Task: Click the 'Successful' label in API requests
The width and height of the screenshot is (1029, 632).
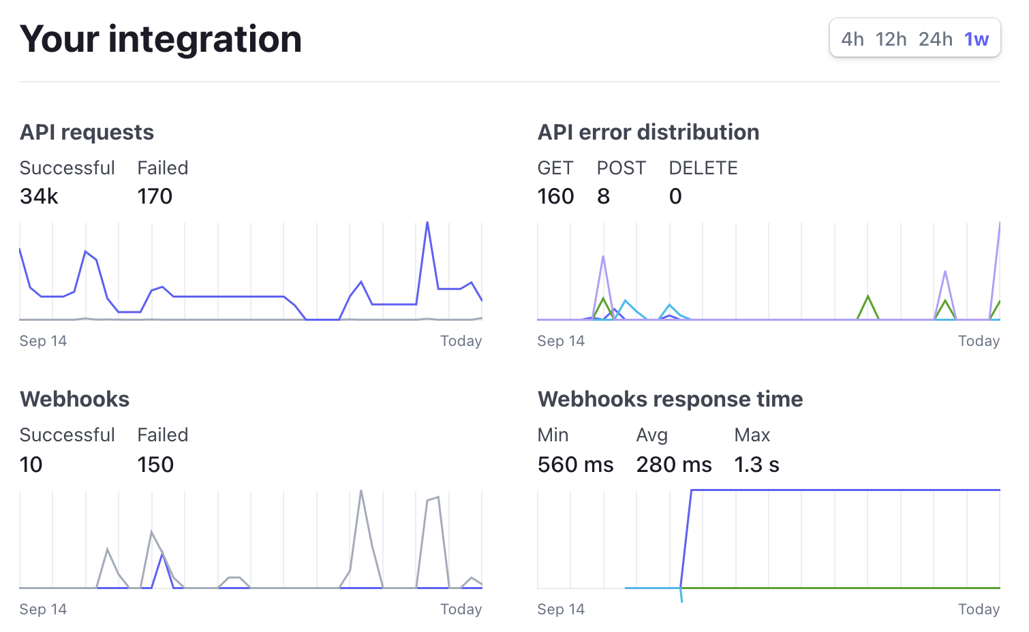Action: point(67,168)
